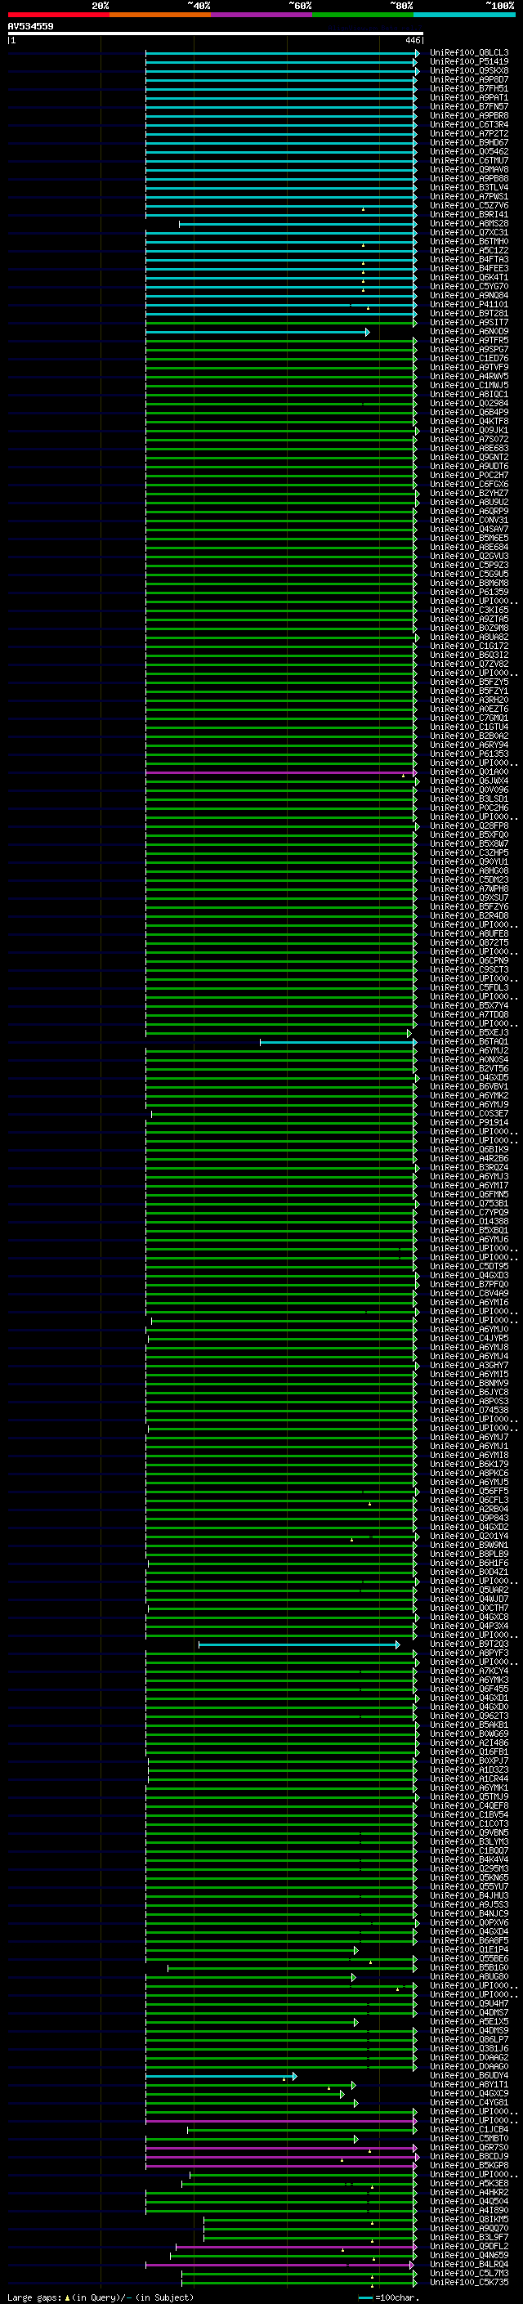Click the cyan alignment bar of UniRef100_B6TAQ1
The height and width of the screenshot is (2304, 523).
coord(338,1042)
